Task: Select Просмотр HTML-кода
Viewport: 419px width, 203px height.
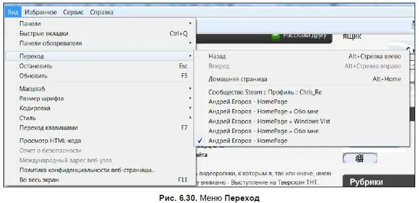Action: (101, 141)
